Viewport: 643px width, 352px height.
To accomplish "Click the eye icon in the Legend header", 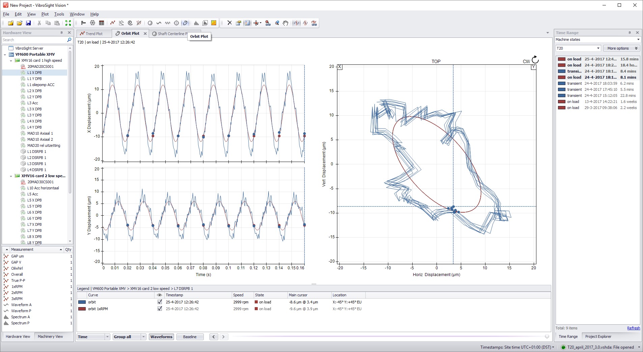I will (160, 295).
